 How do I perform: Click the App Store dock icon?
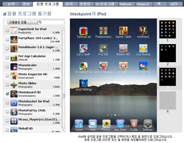[120, 123]
